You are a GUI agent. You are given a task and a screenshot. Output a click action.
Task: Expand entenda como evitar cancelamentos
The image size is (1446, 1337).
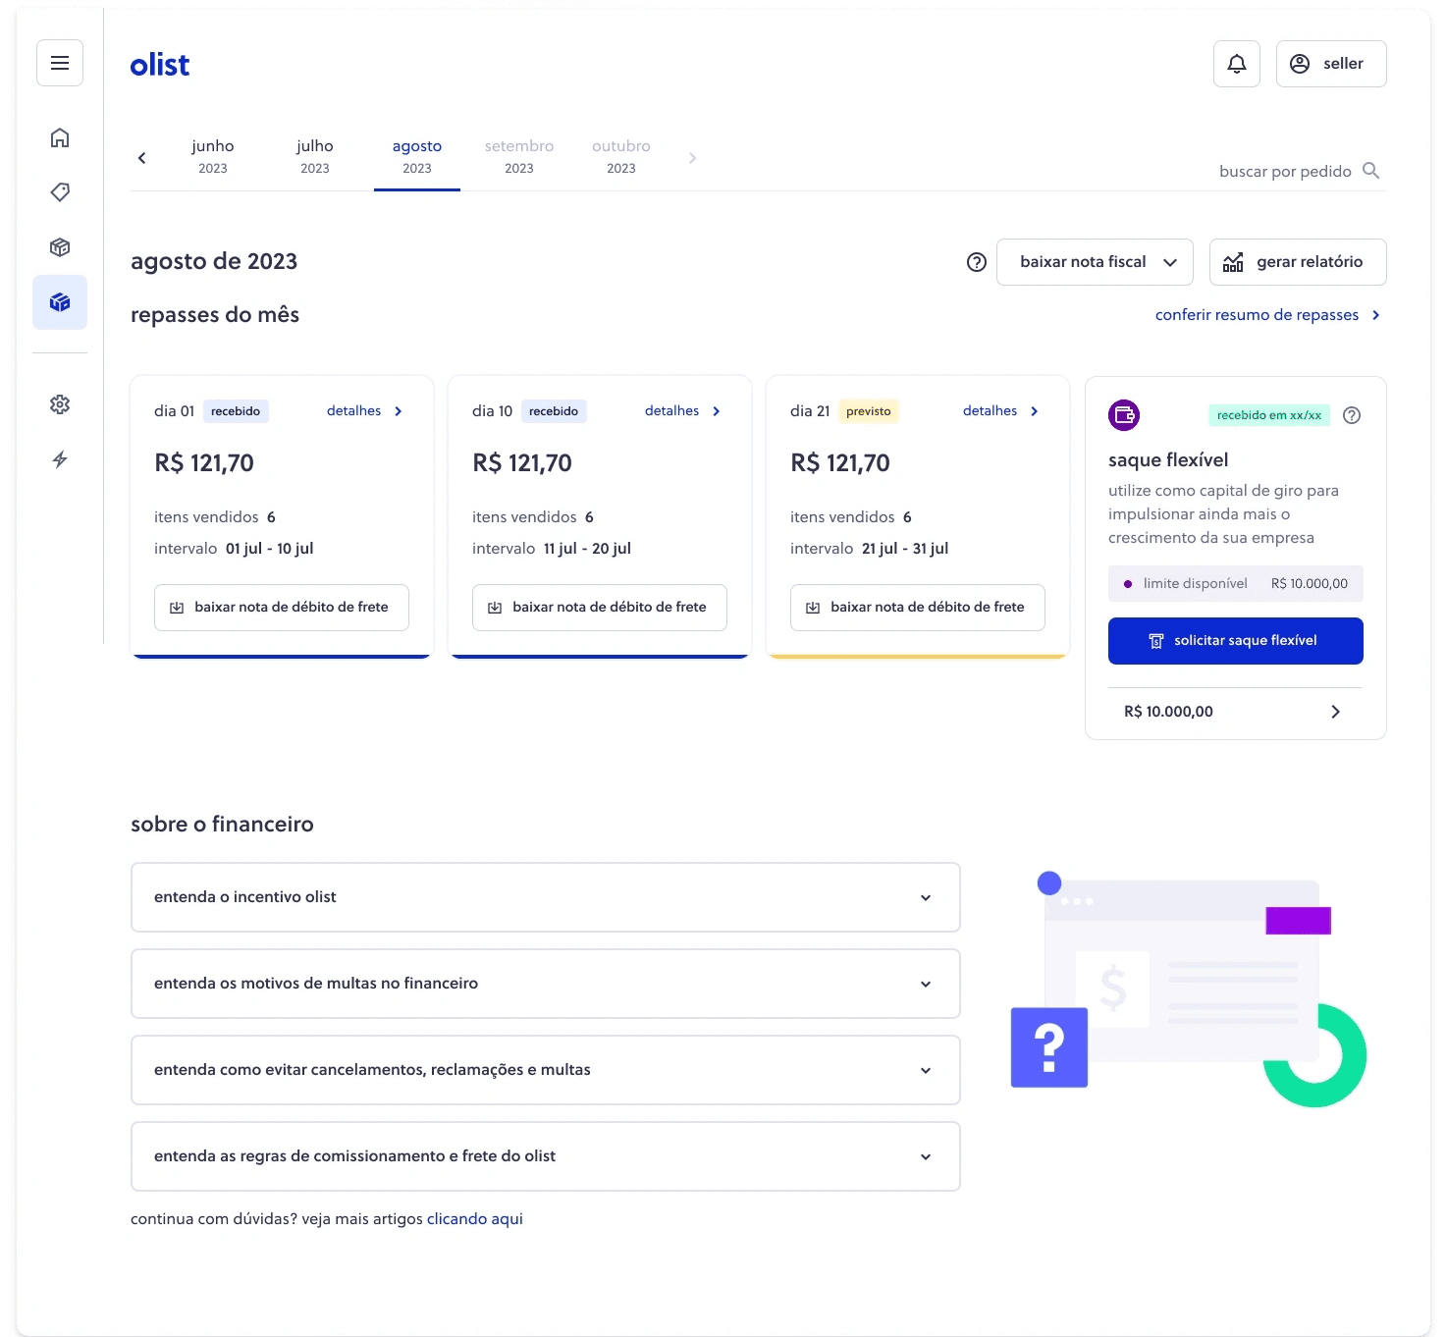(x=546, y=1070)
